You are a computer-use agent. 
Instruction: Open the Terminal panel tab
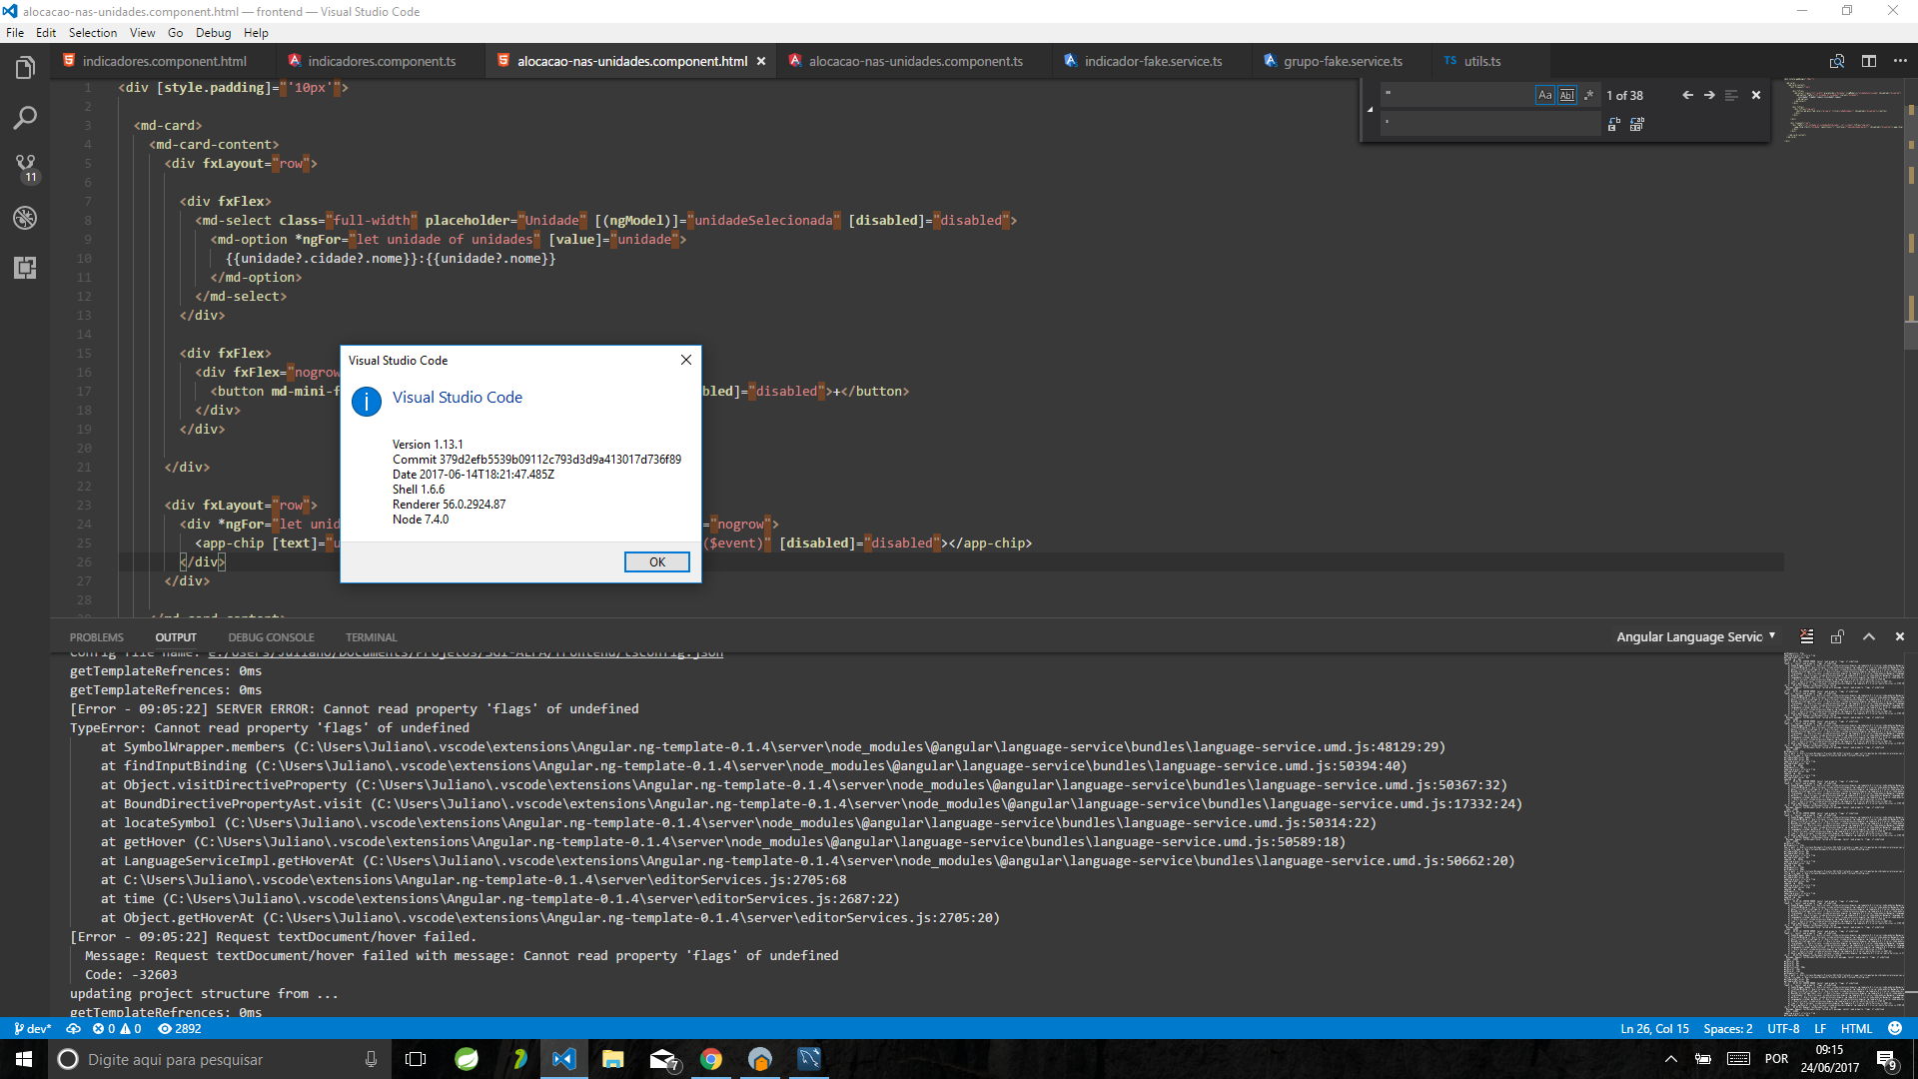coord(371,636)
